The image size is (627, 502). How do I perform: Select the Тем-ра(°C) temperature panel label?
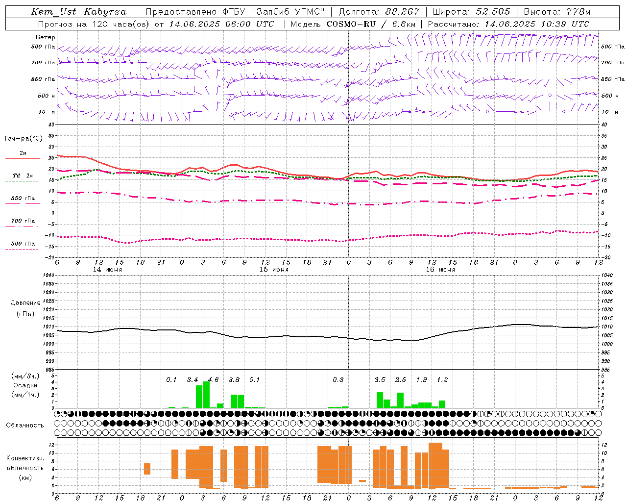tap(23, 139)
